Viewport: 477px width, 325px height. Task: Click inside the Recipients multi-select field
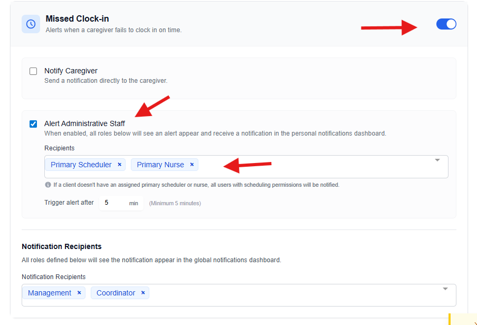317,166
